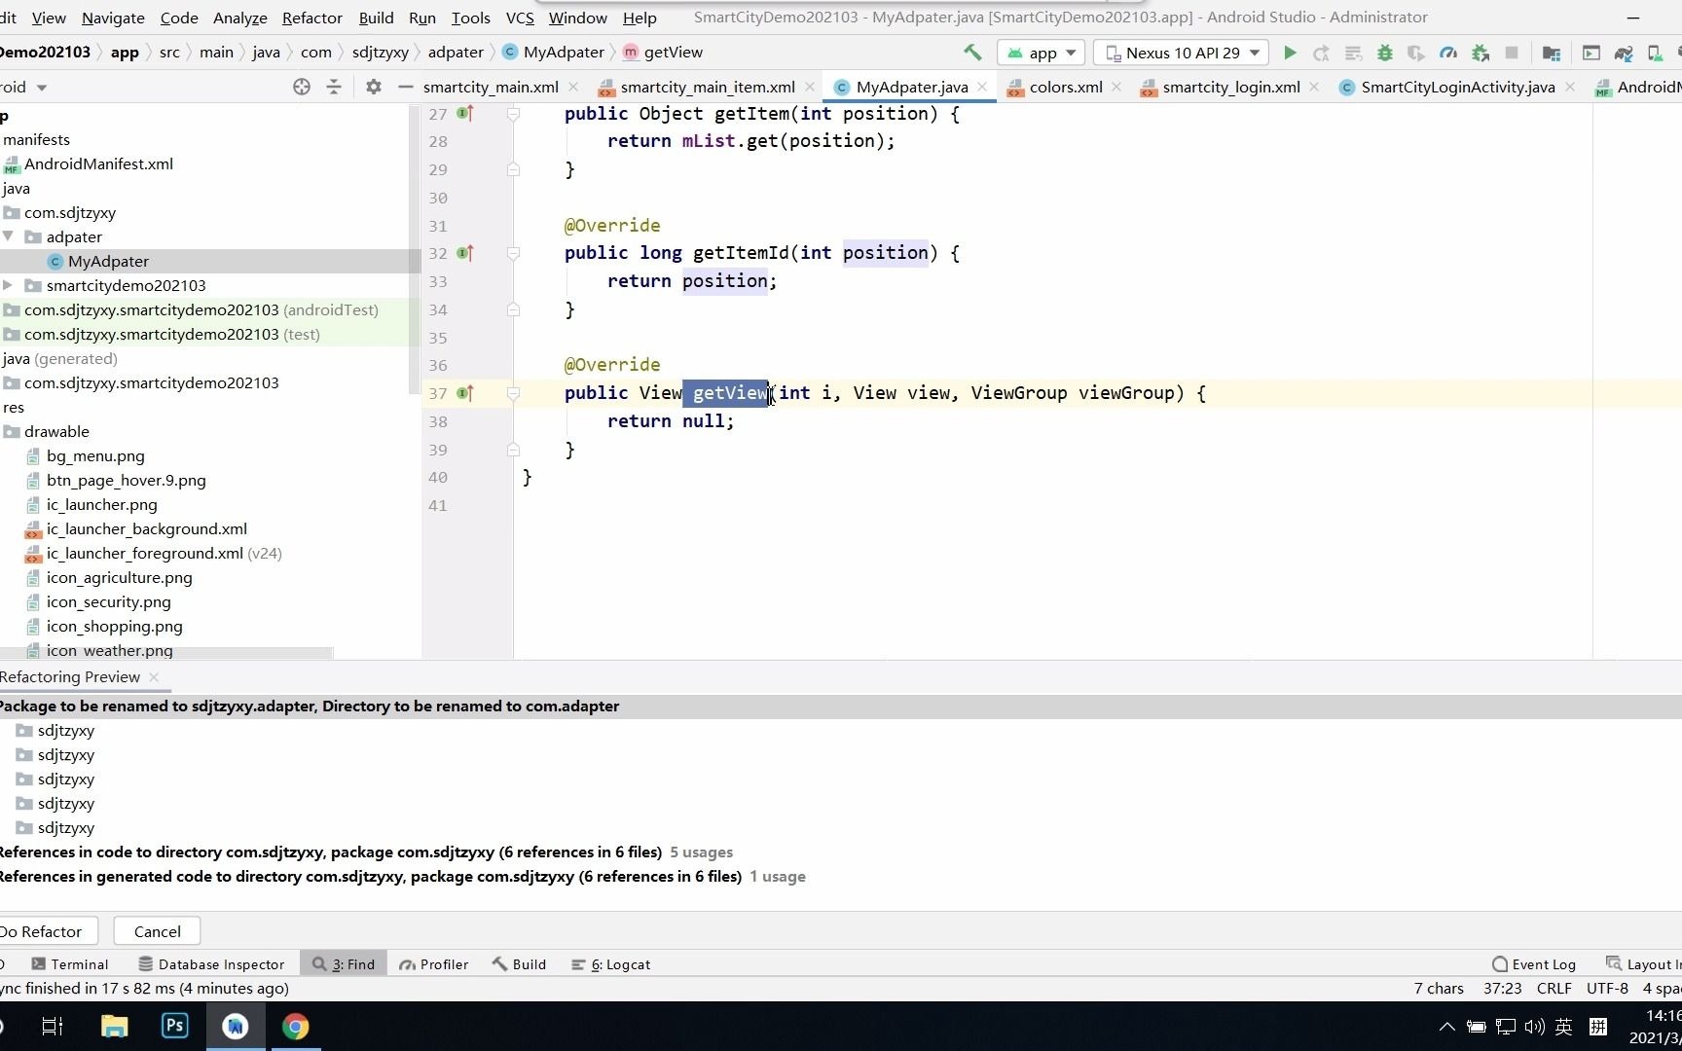Open the Profile app gauge icon
This screenshot has height=1051, width=1682.
(1448, 53)
